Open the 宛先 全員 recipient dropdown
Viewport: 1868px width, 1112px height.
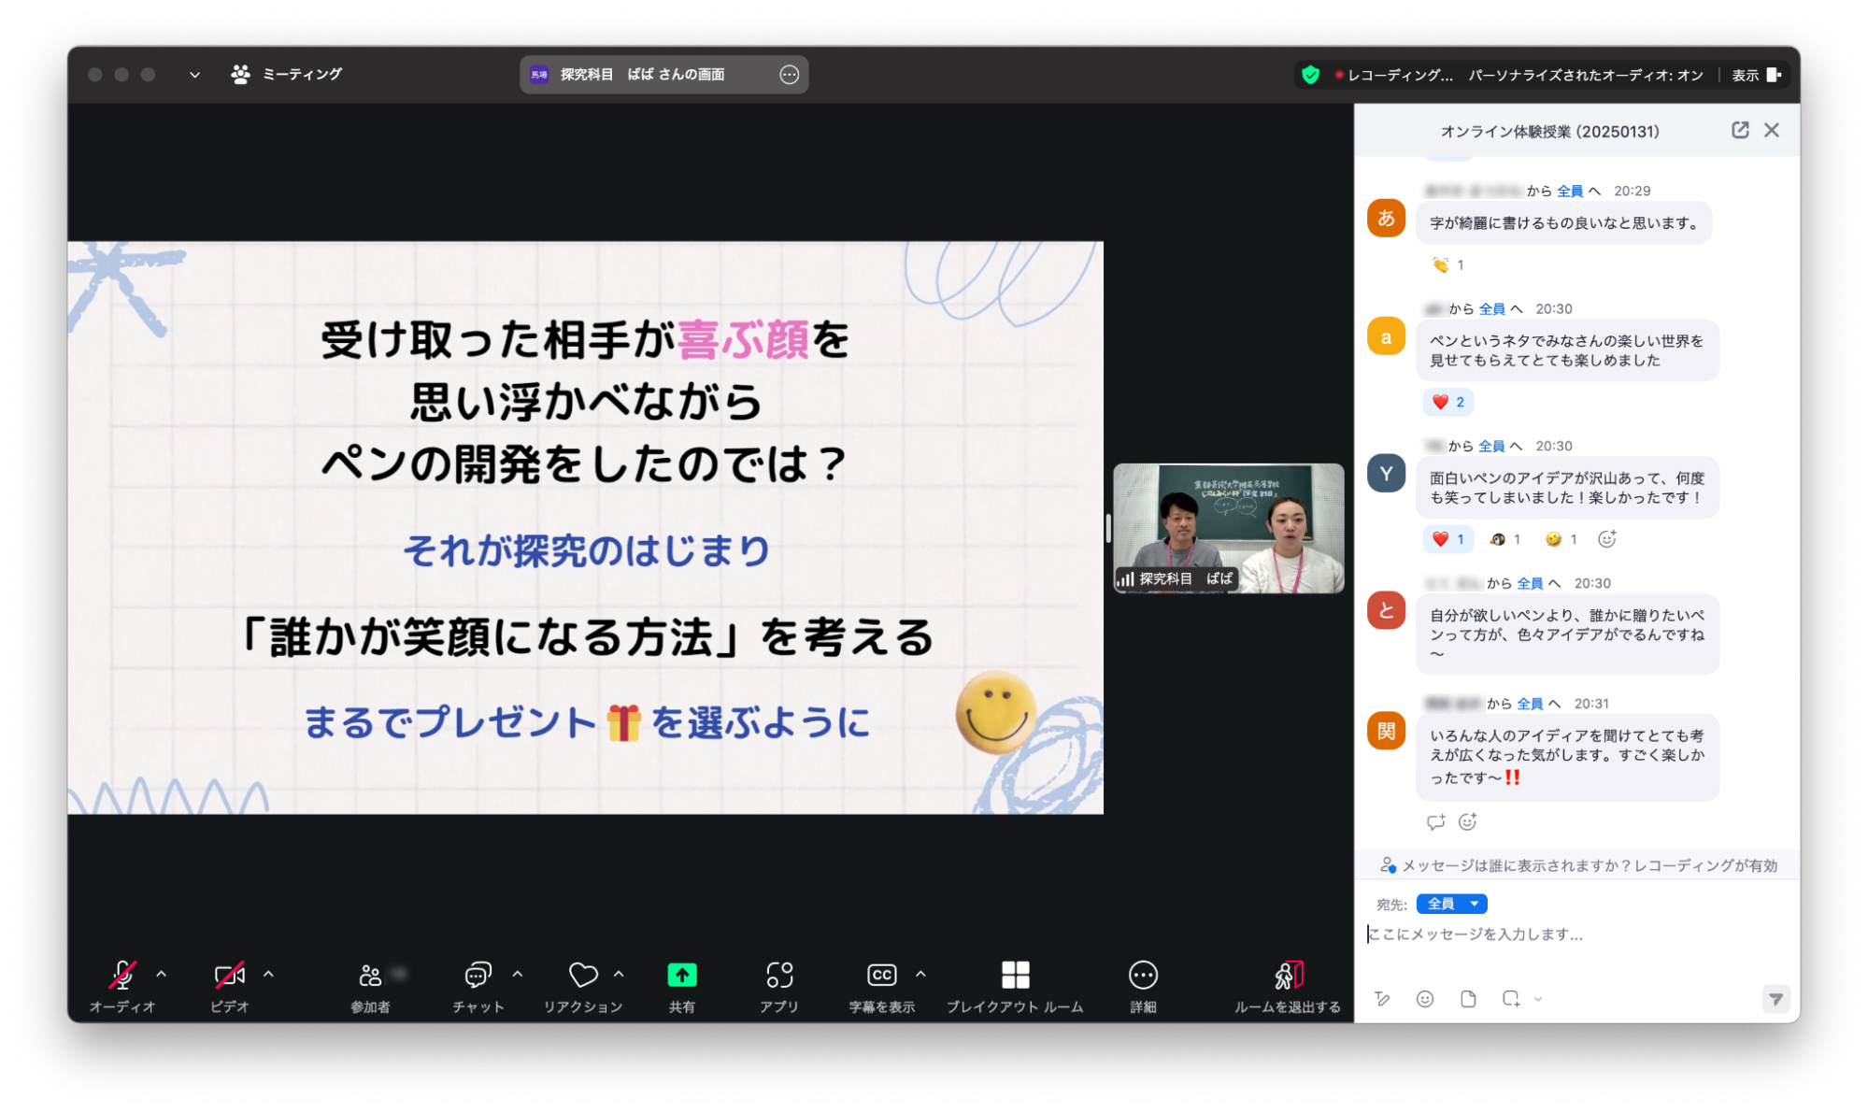click(1451, 904)
